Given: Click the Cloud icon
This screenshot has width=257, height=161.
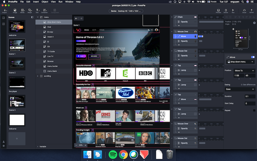Looking at the screenshot, I should point(244,11).
